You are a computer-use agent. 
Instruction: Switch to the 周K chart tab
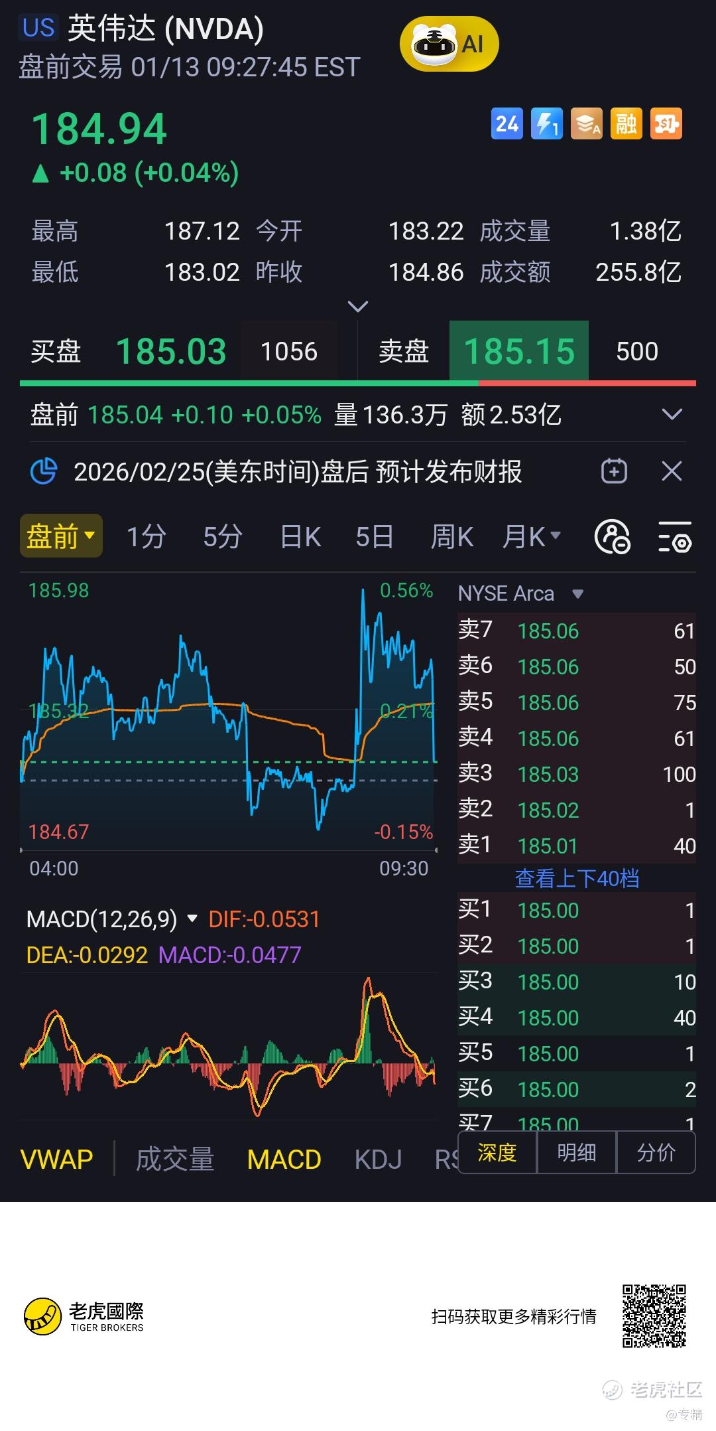(451, 536)
